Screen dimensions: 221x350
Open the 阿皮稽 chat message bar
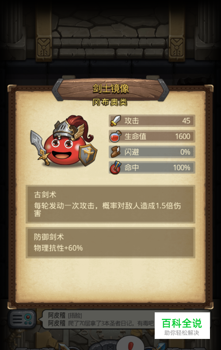(x=98, y=319)
